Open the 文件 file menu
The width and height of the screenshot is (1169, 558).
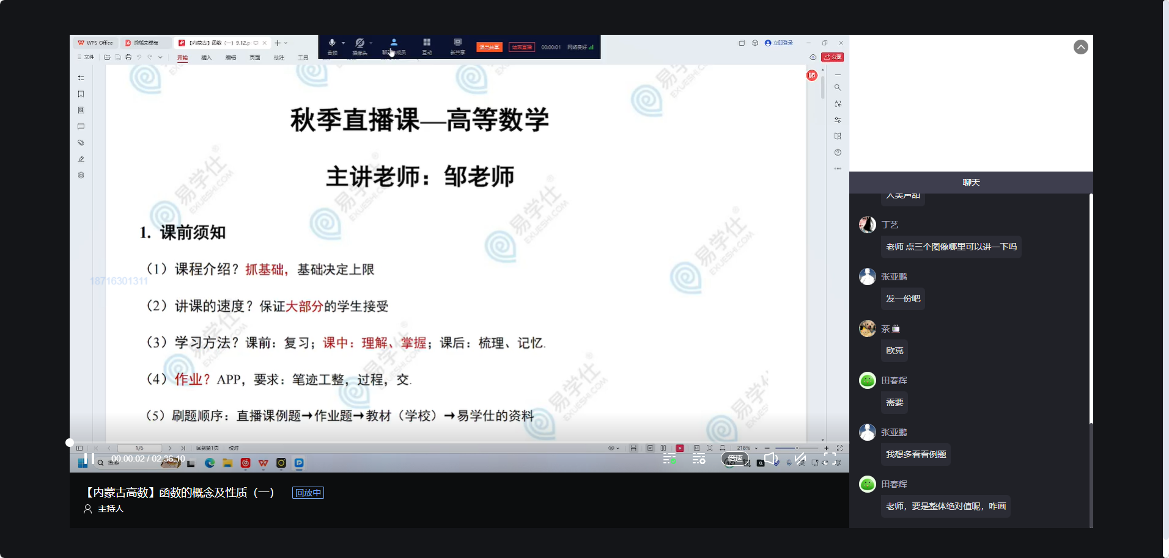[86, 57]
